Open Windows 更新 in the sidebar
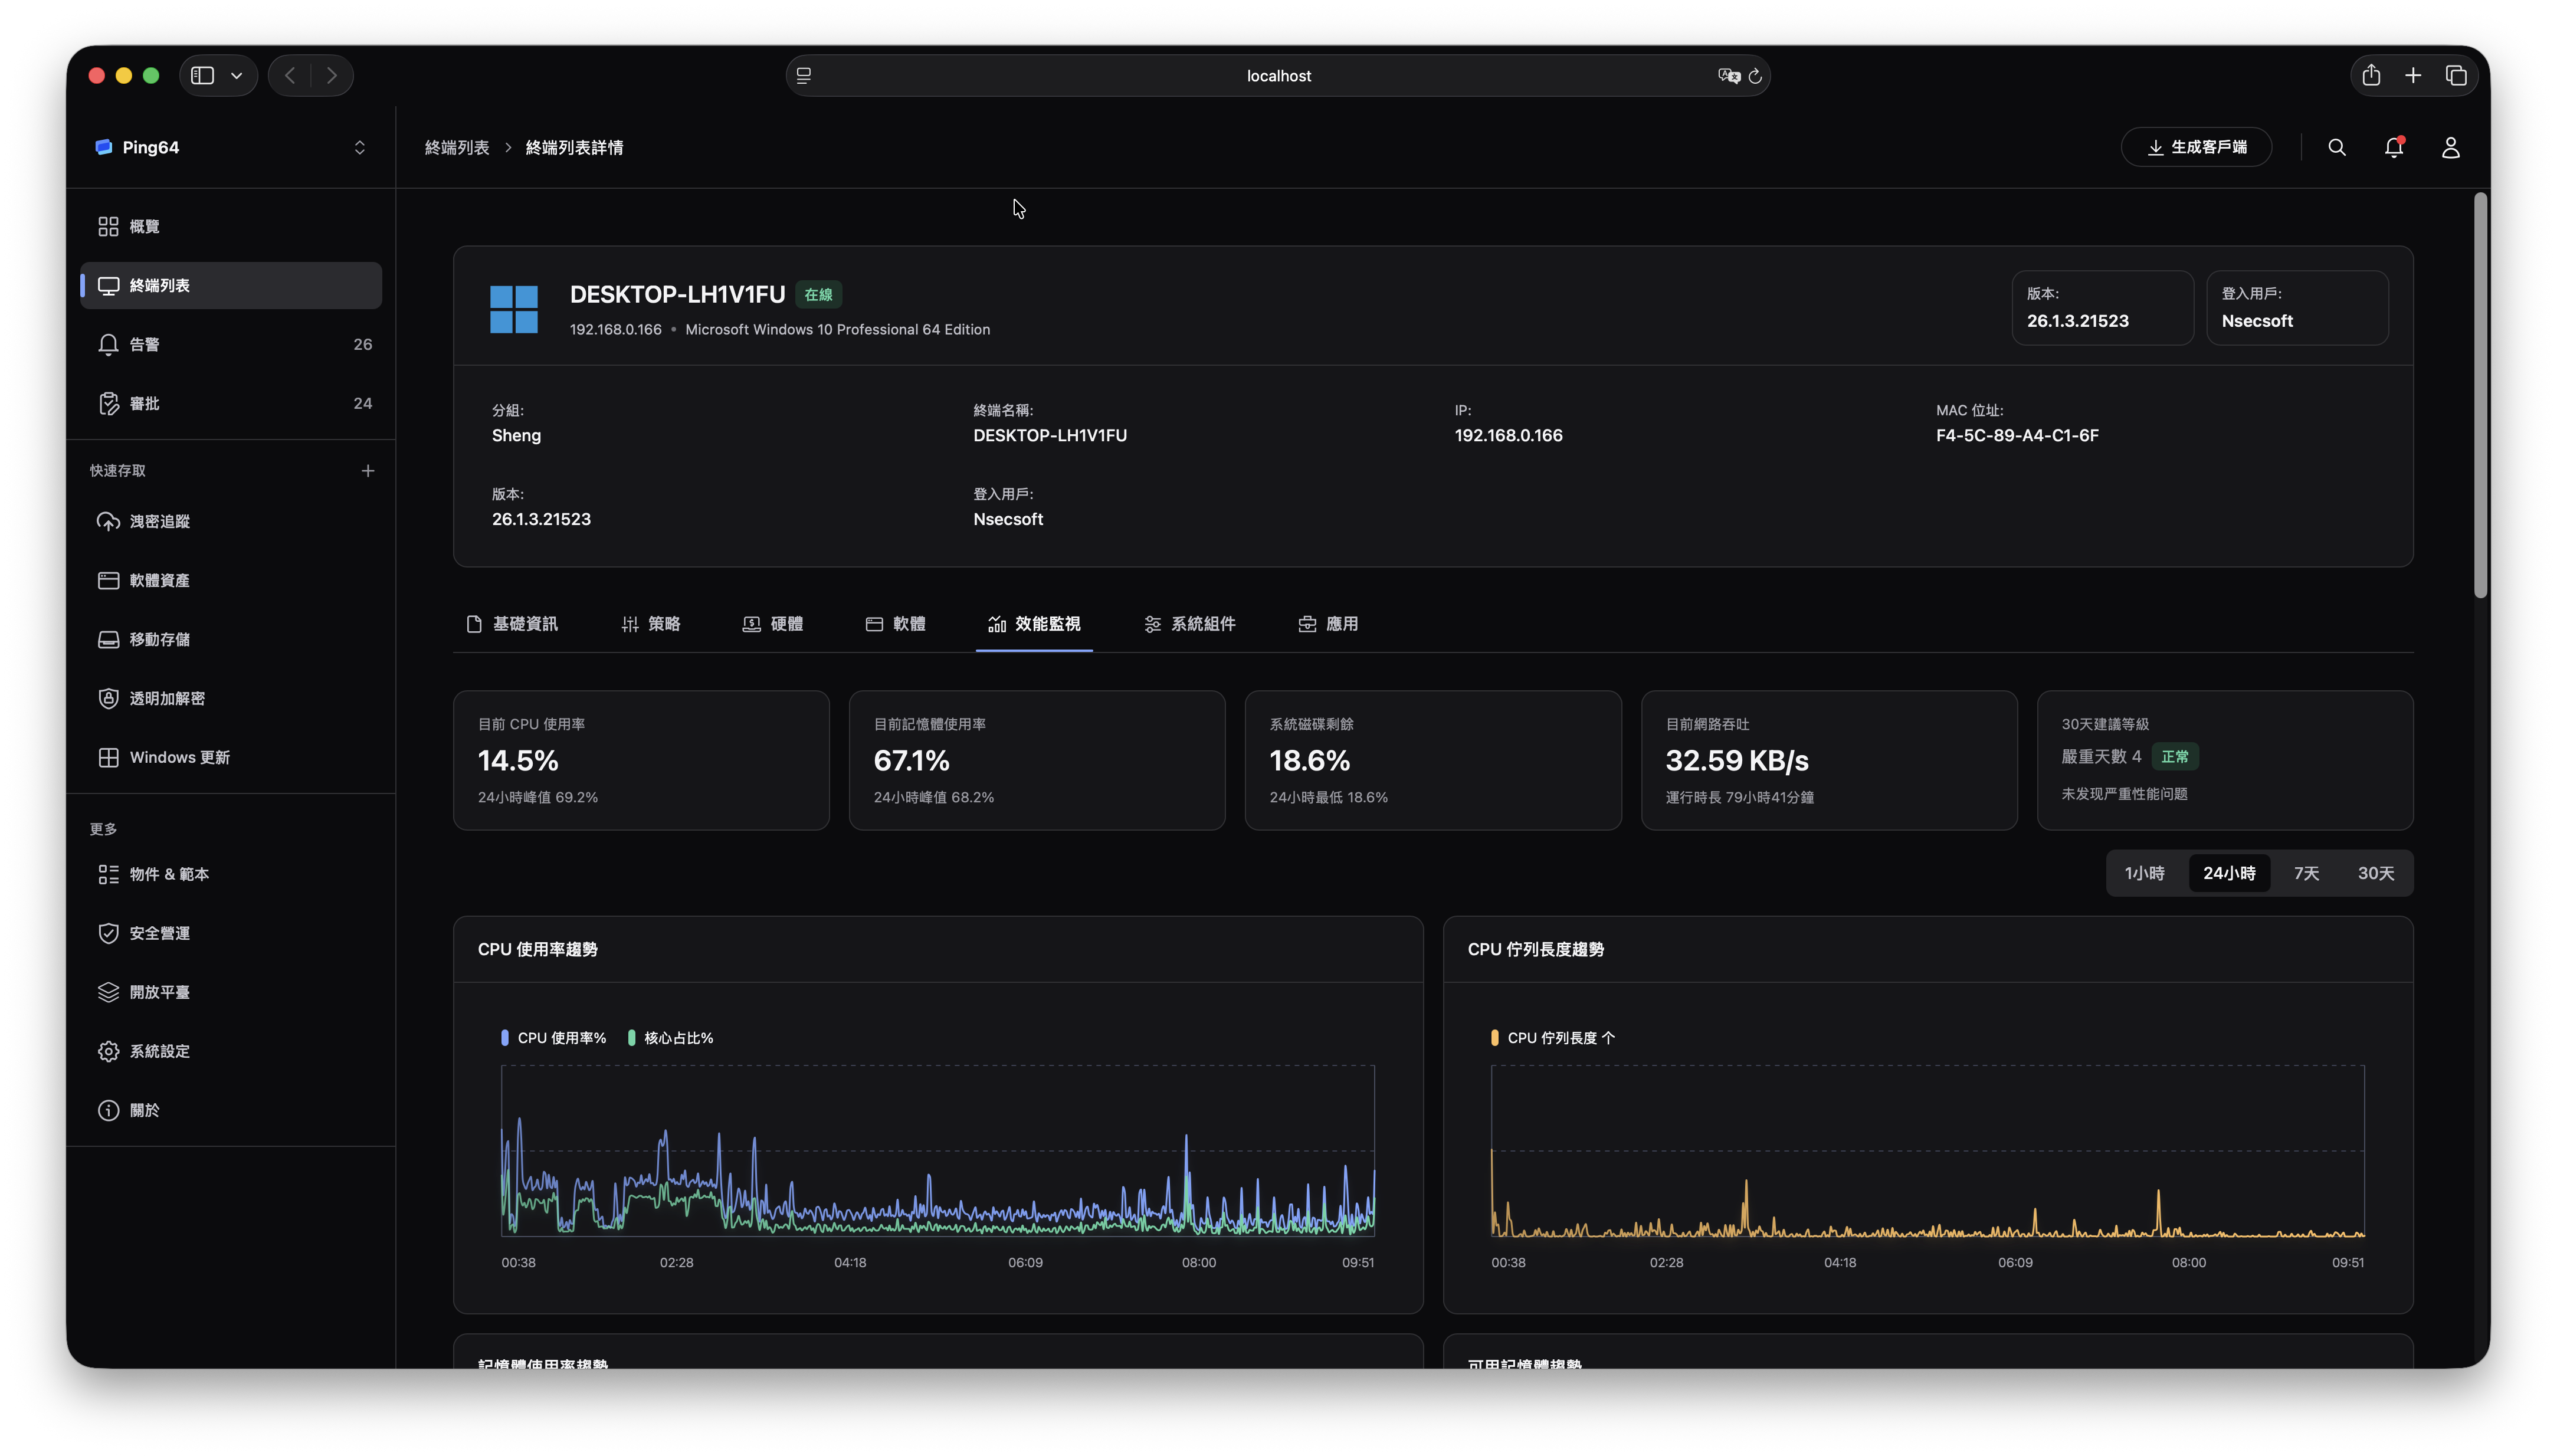Viewport: 2557px width, 1456px height. [x=179, y=757]
